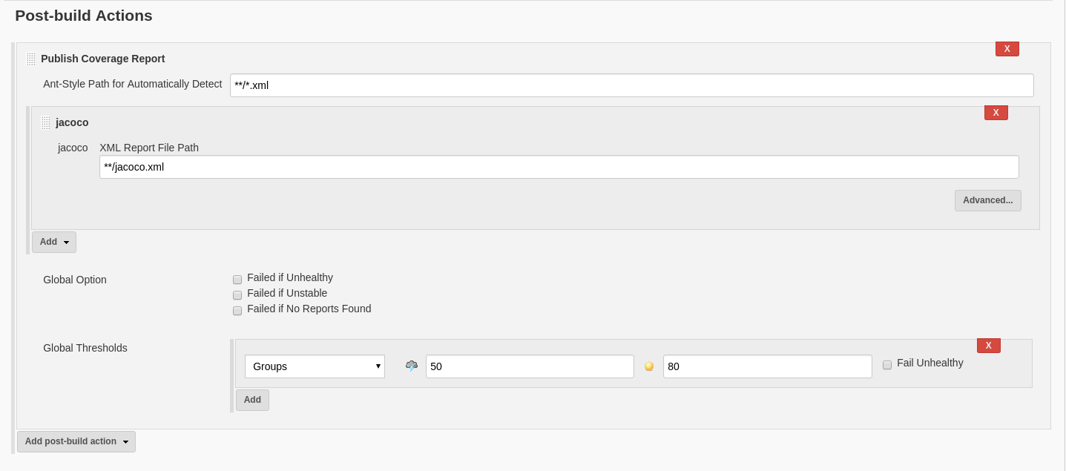The width and height of the screenshot is (1066, 471).
Task: Enable Failed if No Reports Found
Action: 237,311
